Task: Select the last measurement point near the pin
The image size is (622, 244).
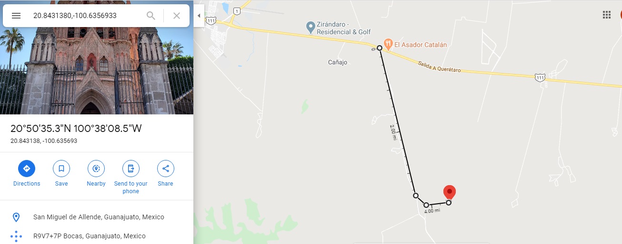Action: click(449, 203)
